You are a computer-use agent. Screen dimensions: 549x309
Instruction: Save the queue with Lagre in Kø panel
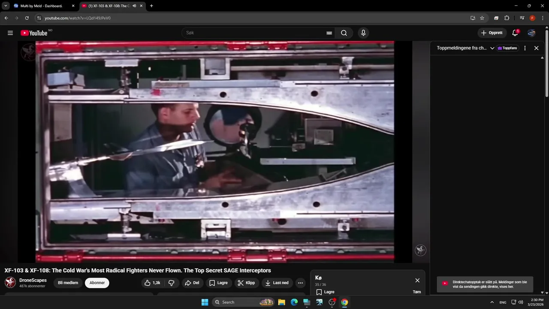[326, 292]
